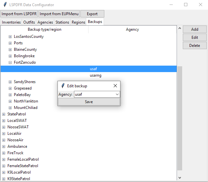Close the LSPDFR Data Configurator window

click(201, 5)
